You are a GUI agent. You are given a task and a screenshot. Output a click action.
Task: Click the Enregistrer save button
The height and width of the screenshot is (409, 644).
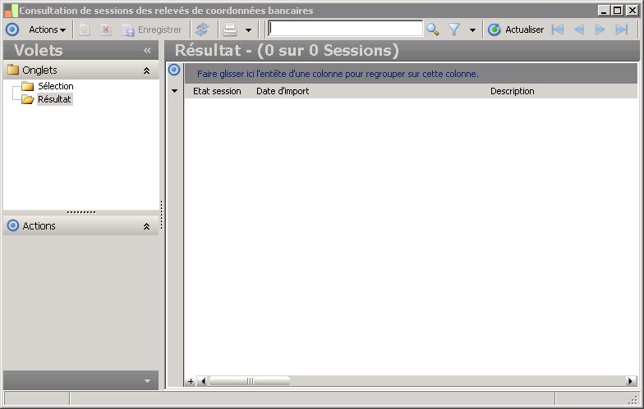(x=151, y=30)
